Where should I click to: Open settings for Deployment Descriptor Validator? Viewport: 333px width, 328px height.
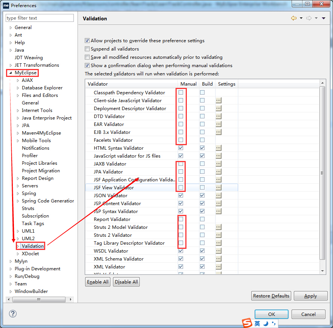pyautogui.click(x=218, y=108)
